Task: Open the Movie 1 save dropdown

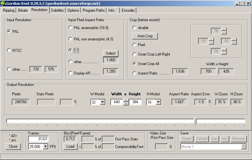Action: coord(244,146)
